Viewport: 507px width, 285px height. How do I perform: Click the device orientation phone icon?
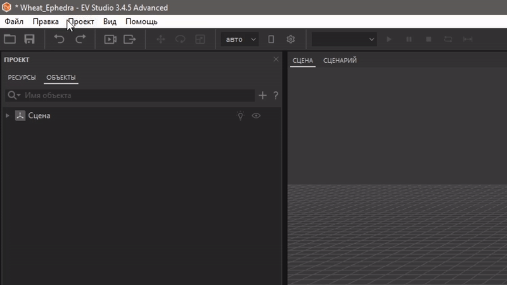pyautogui.click(x=271, y=39)
